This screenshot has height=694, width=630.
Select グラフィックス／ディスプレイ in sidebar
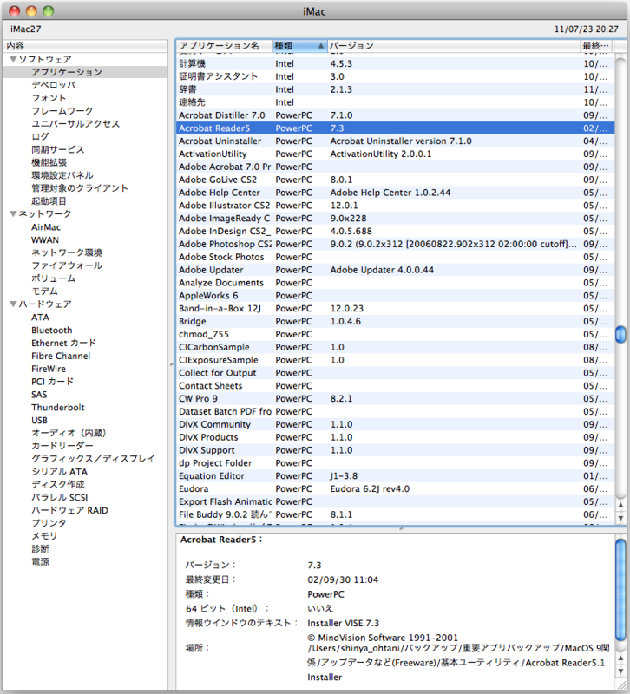click(93, 459)
